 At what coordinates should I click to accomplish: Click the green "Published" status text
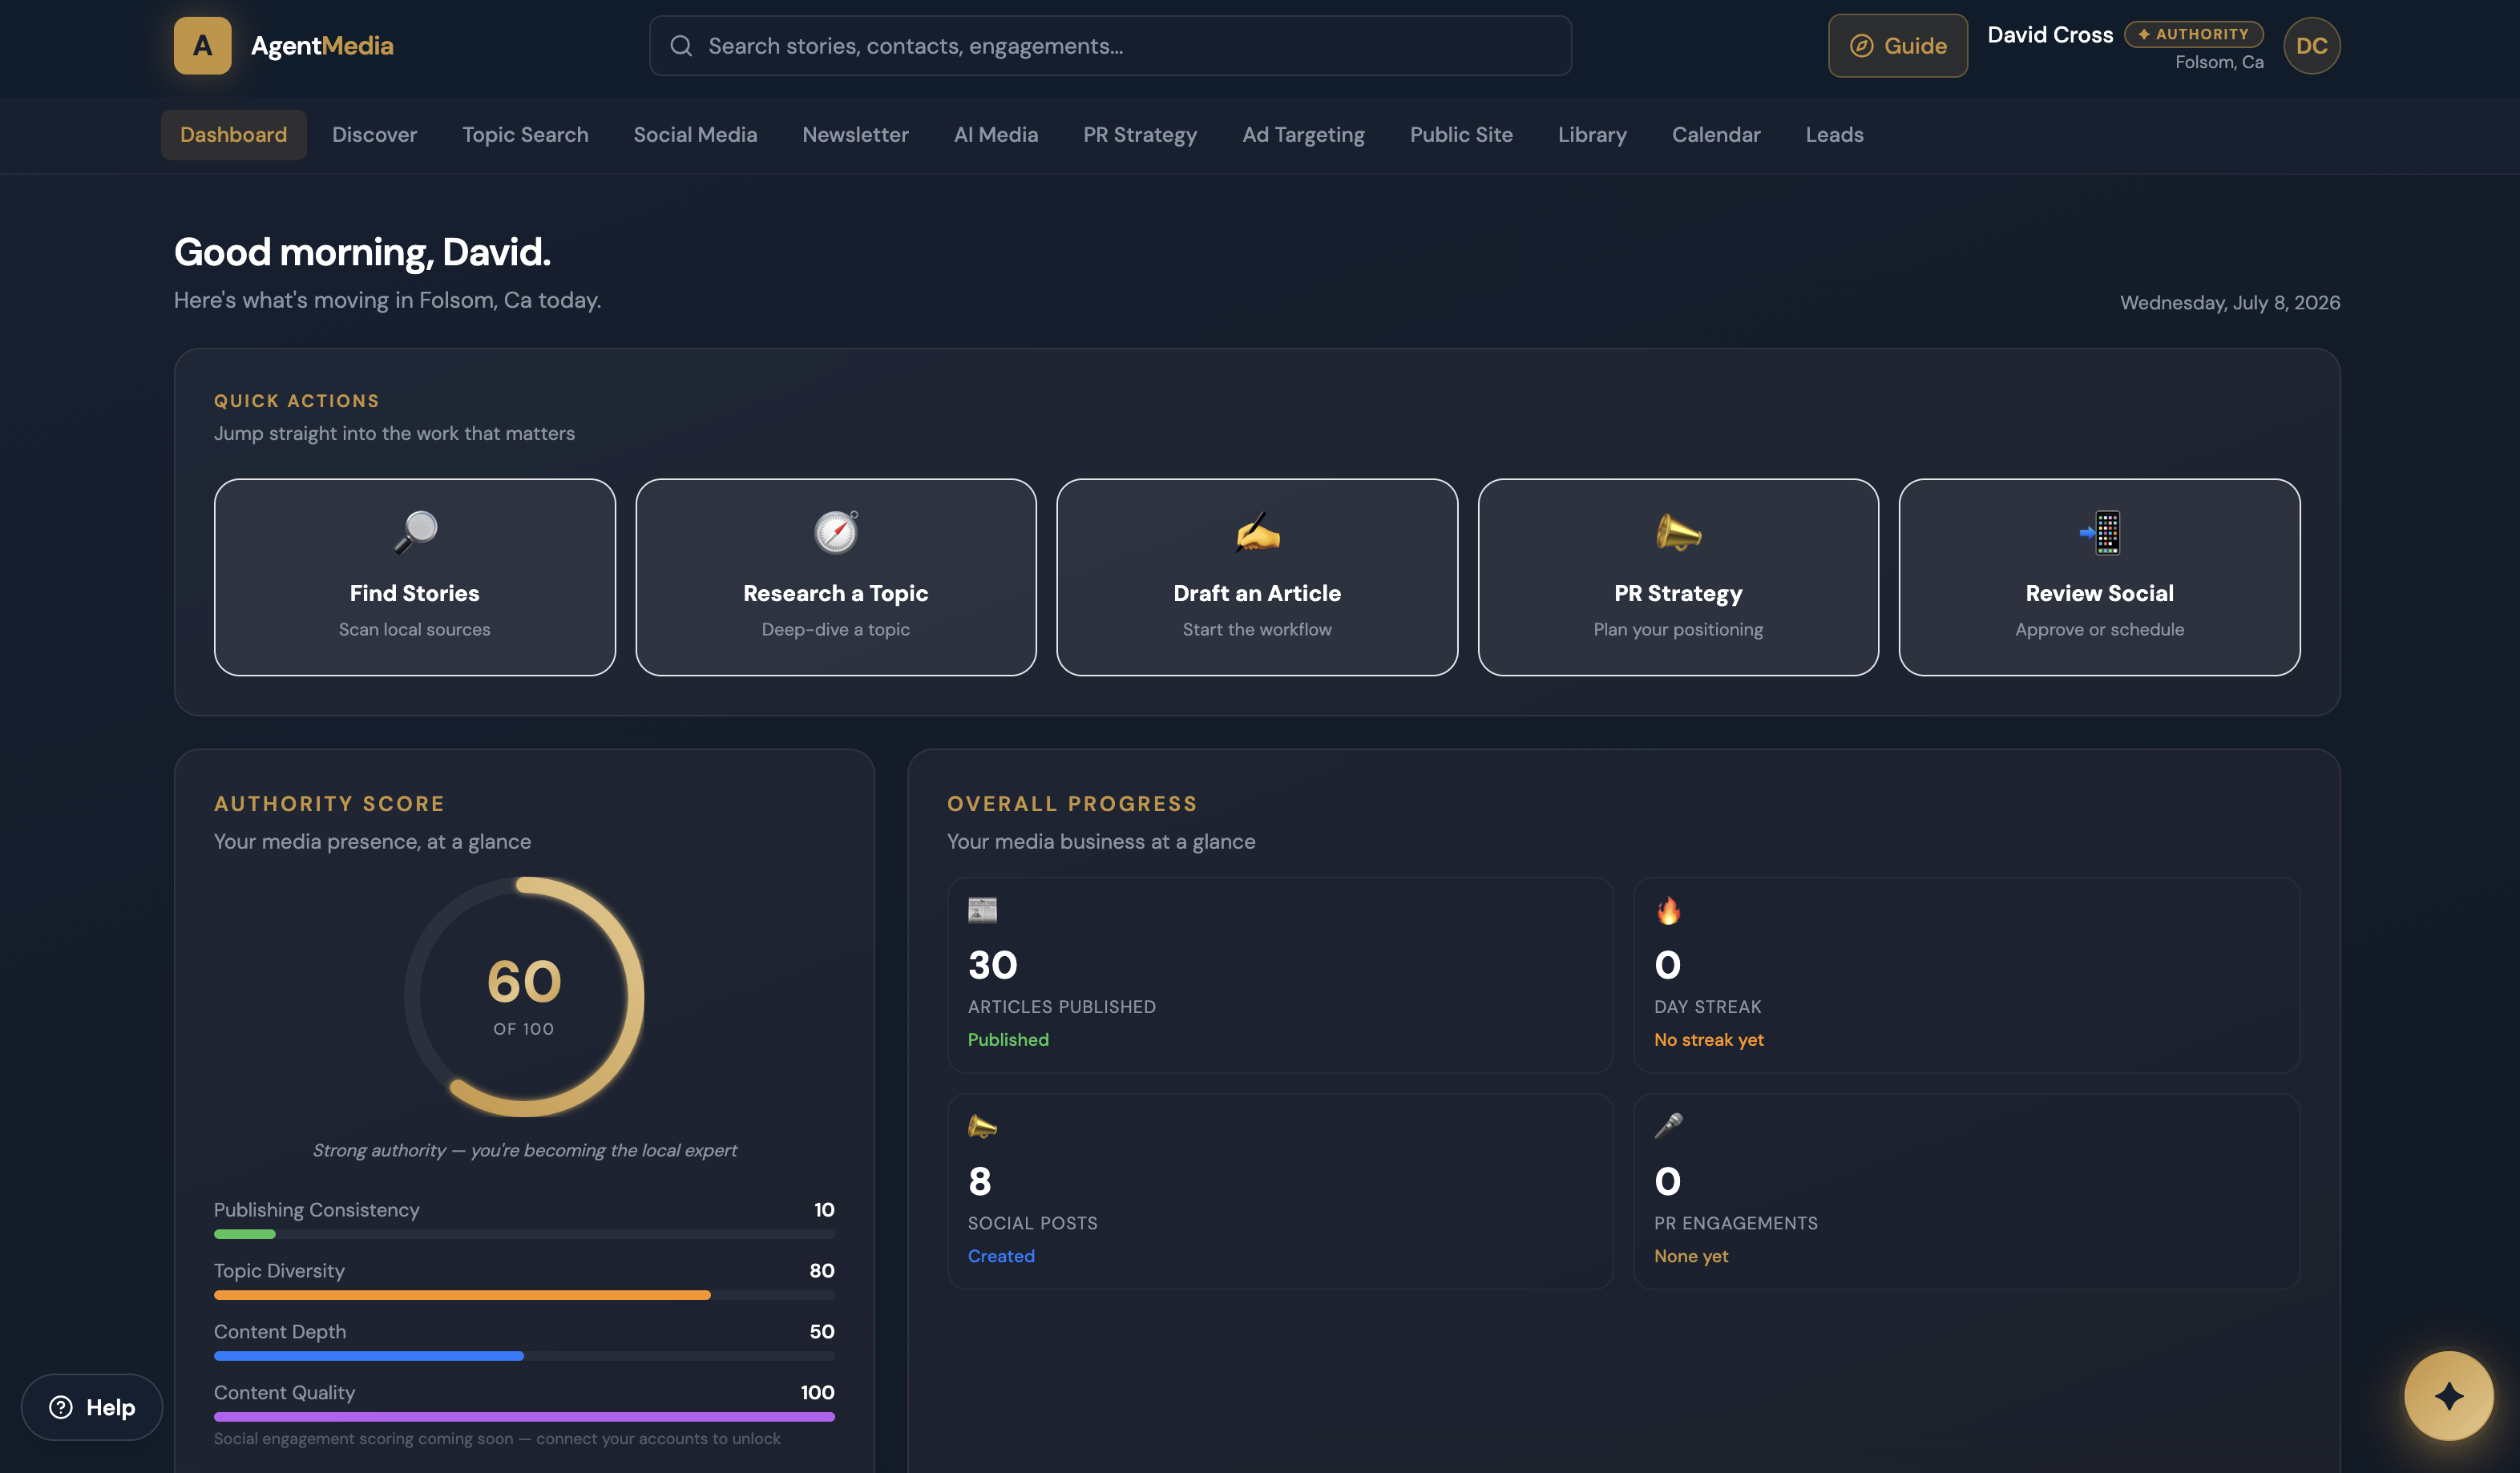pyautogui.click(x=1008, y=1039)
